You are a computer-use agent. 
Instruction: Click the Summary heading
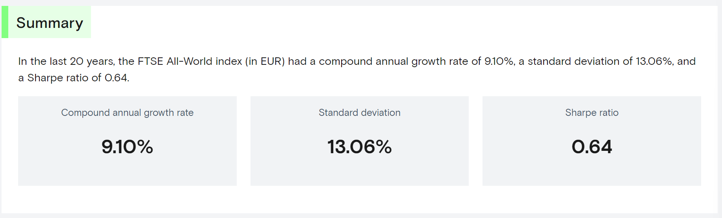tap(50, 23)
